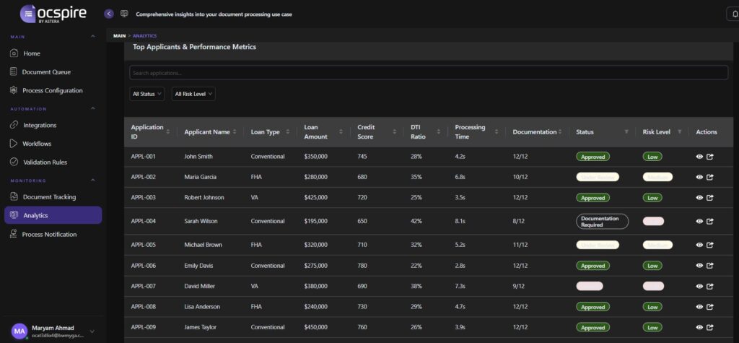Screen dimensions: 739x343
Task: Open APPL-005 using the export icon
Action: 710,245
